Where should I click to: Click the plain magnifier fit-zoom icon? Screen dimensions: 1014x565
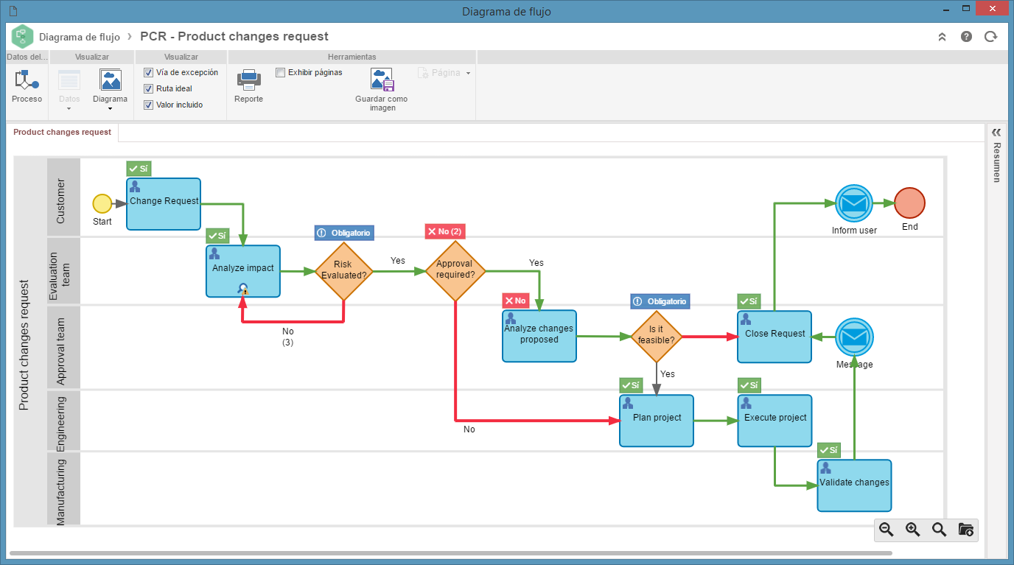(939, 529)
